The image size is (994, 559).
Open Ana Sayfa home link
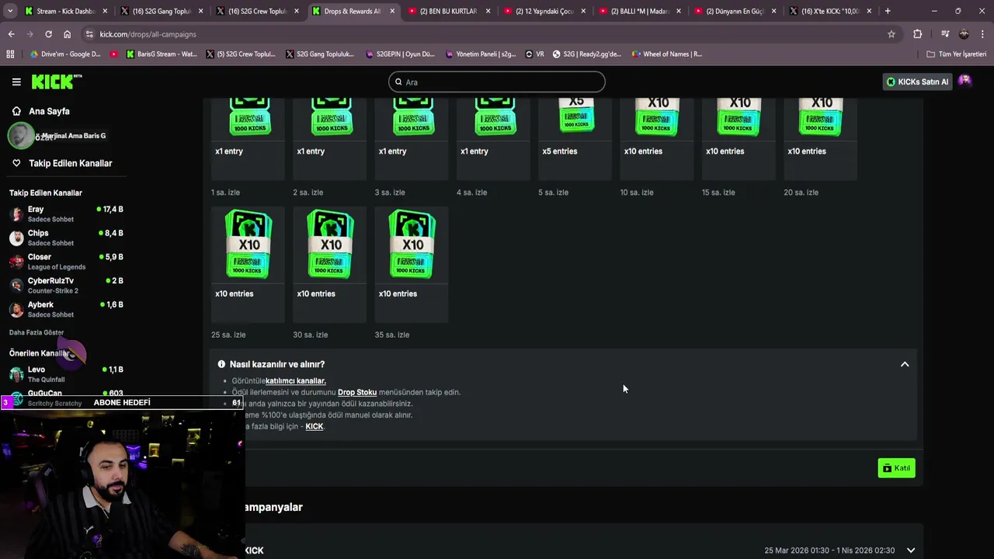41,111
